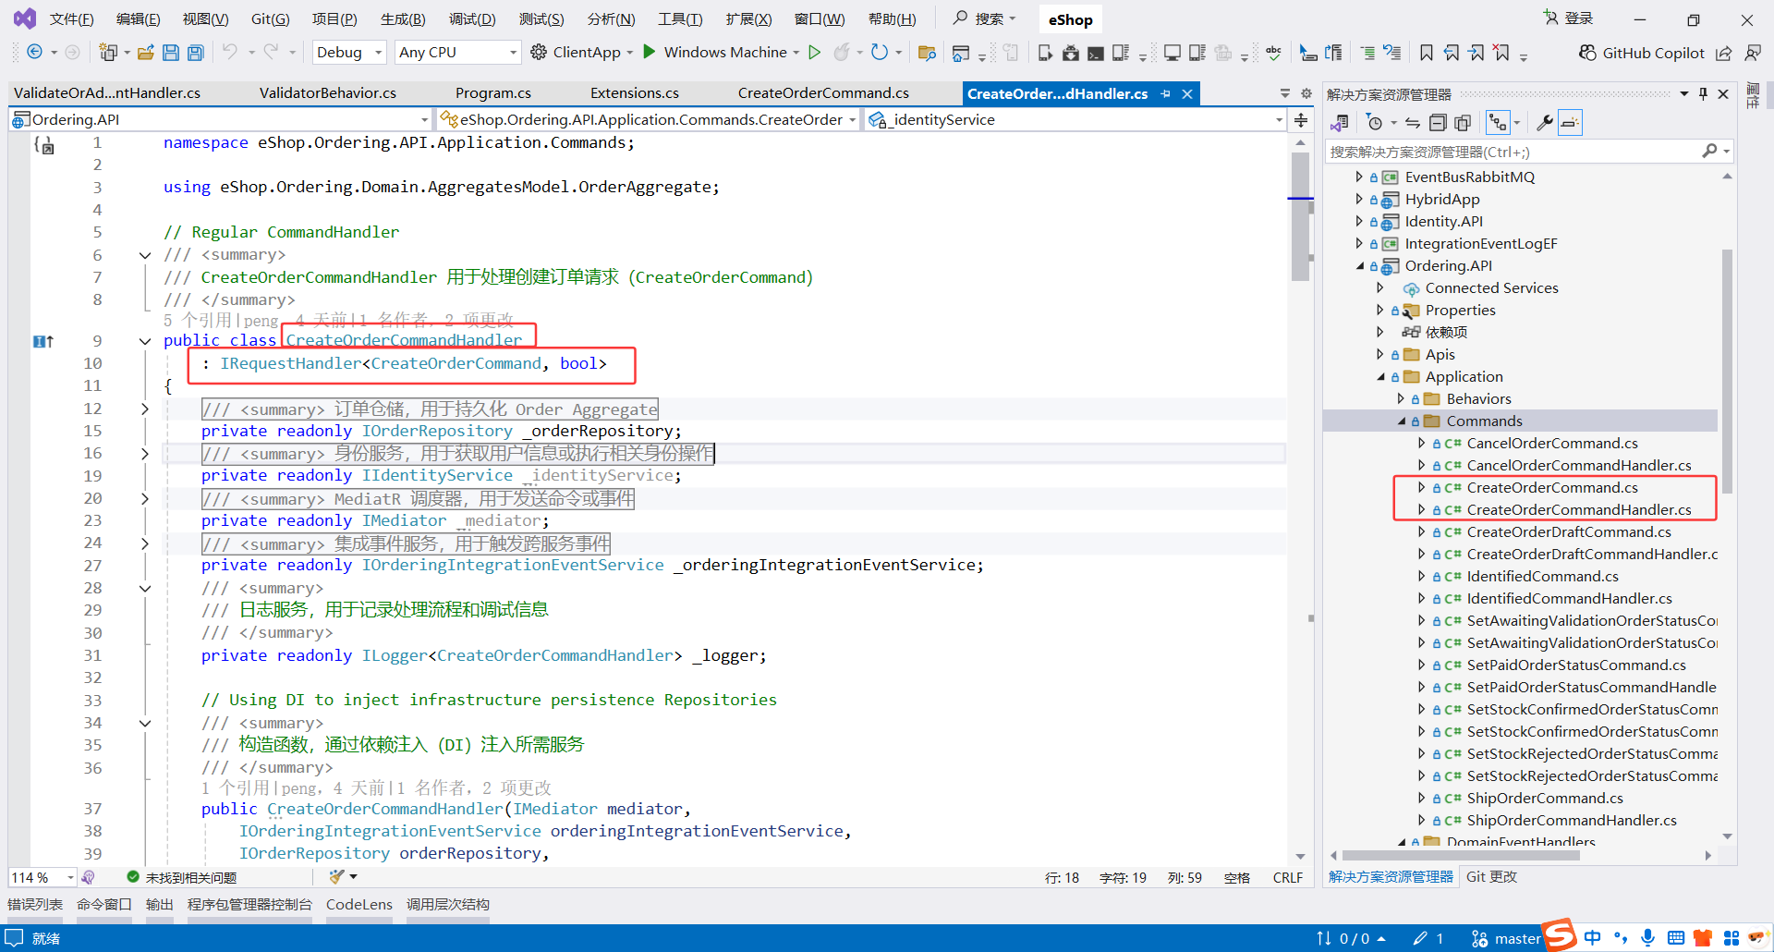Expand the Behaviors folder node
The width and height of the screenshot is (1774, 952).
tap(1401, 399)
